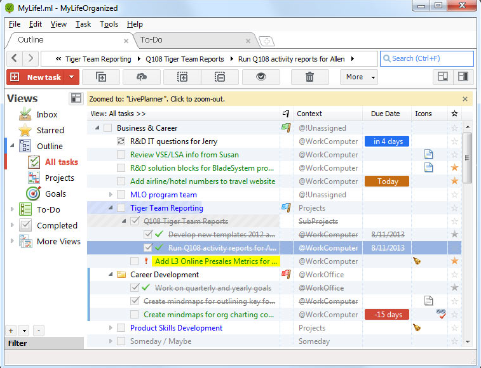Open the Task menu

click(83, 24)
